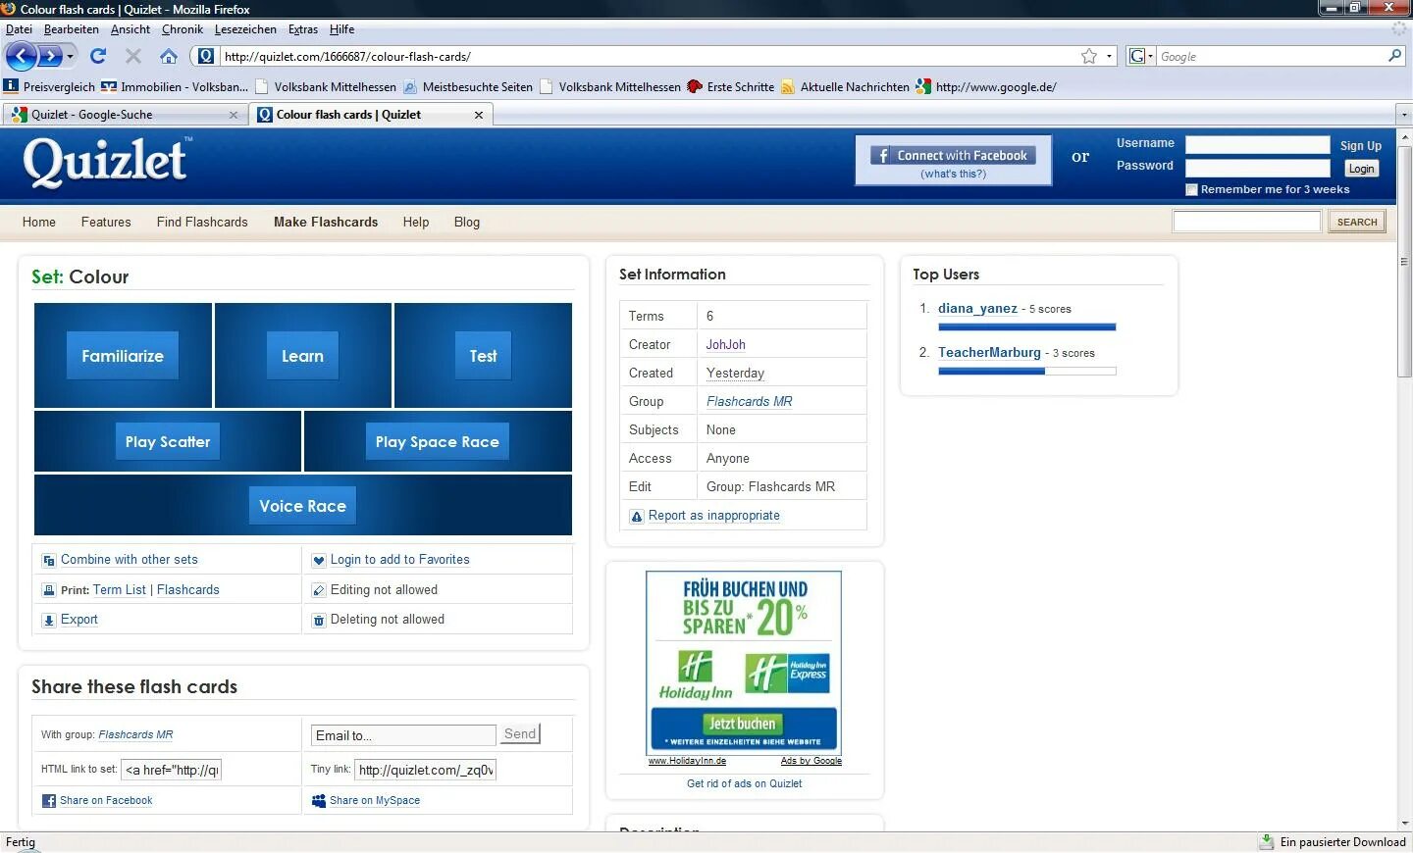This screenshot has height=853, width=1413.
Task: Open the Datei menu
Action: point(19,29)
